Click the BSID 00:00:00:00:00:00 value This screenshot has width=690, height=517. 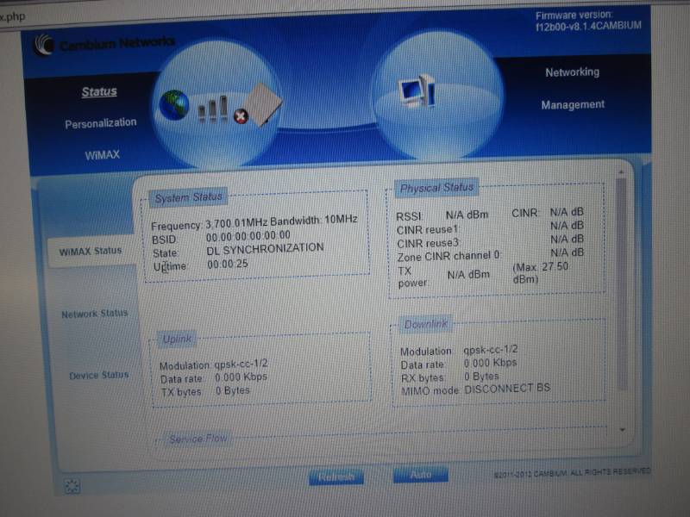click(x=248, y=236)
